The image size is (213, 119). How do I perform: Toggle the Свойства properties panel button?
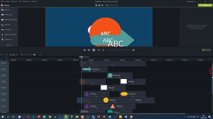click(x=206, y=50)
